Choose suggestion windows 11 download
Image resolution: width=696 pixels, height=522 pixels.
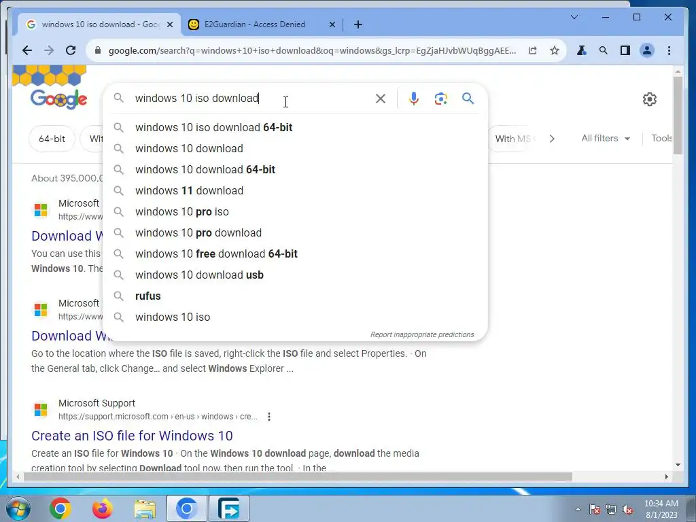[x=295, y=191]
